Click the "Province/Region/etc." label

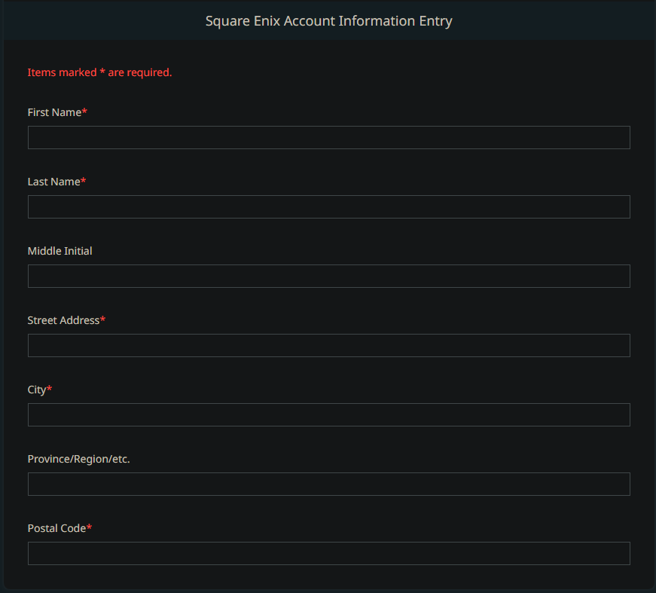pos(78,459)
